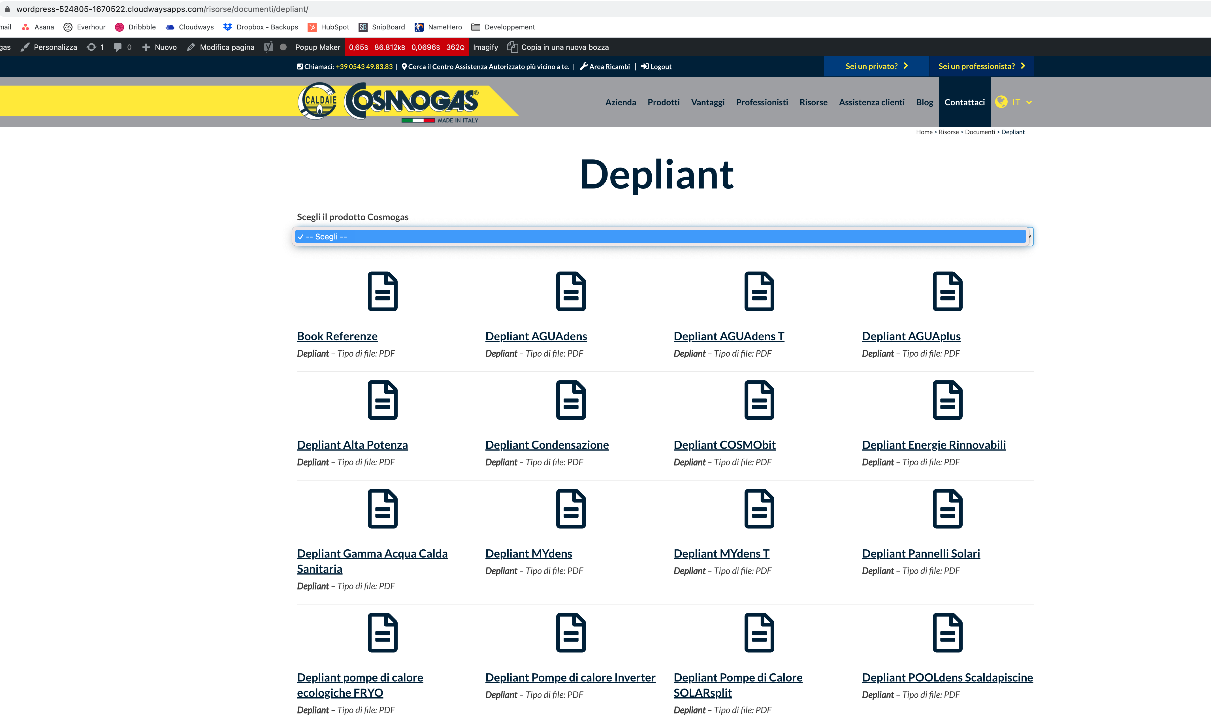This screenshot has width=1211, height=720.
Task: Open the Professionisti menu
Action: pos(762,102)
